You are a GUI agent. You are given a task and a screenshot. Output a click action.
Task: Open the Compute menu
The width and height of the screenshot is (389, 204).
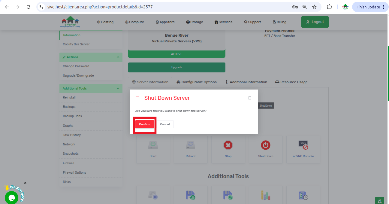pos(134,22)
